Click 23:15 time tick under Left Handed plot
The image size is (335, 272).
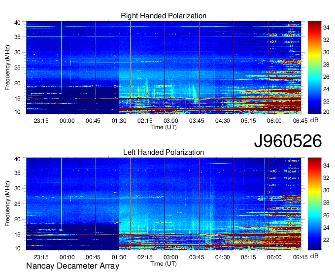(x=41, y=257)
